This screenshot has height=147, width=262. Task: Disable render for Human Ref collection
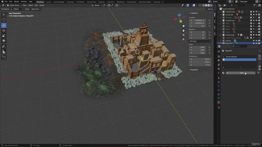(259, 15)
